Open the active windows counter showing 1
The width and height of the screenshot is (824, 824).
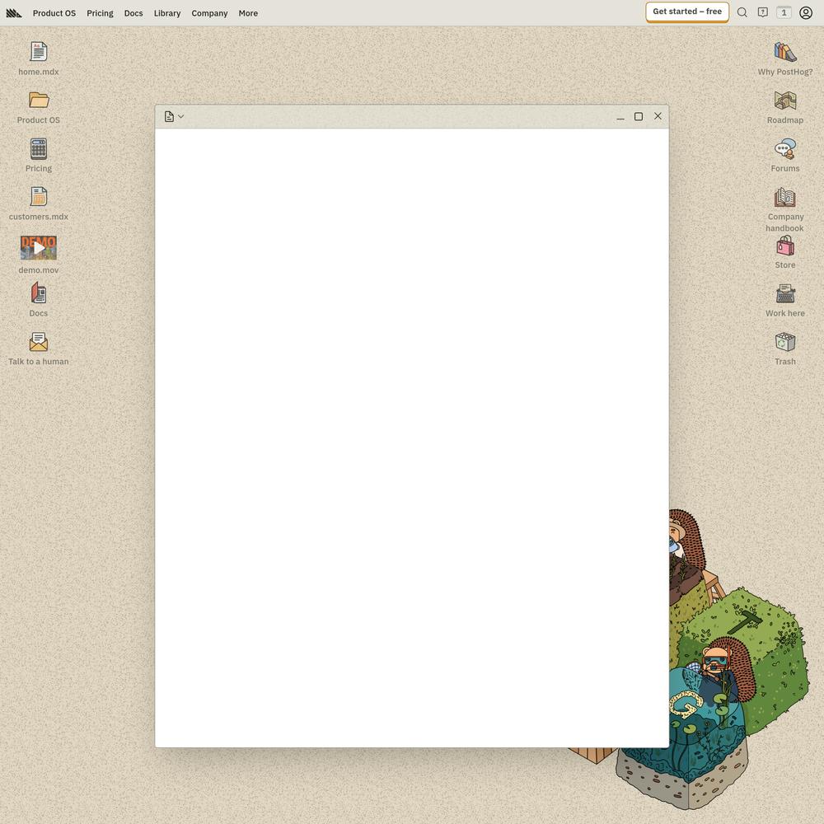pyautogui.click(x=784, y=12)
